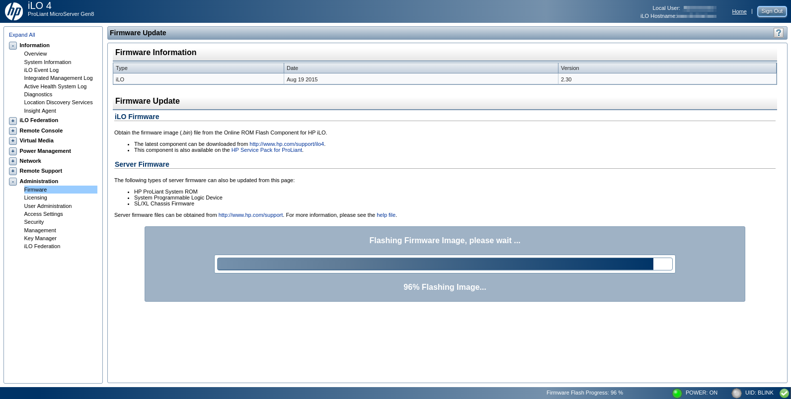Image resolution: width=791 pixels, height=399 pixels.
Task: Open Access Settings page
Action: 43,214
